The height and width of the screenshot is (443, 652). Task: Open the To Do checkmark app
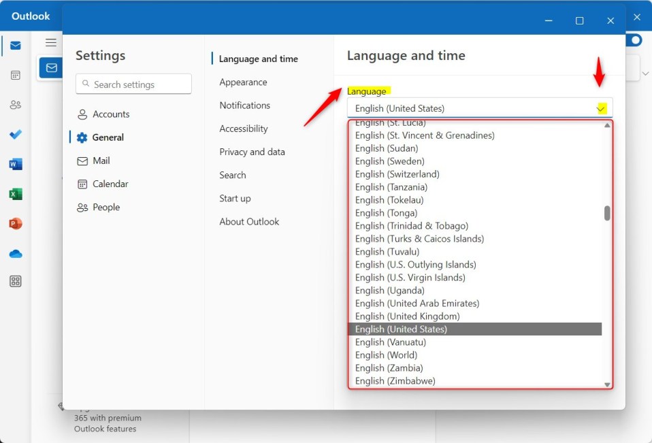[16, 134]
